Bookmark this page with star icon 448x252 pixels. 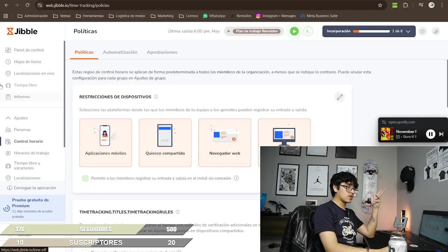pyautogui.click(x=380, y=5)
